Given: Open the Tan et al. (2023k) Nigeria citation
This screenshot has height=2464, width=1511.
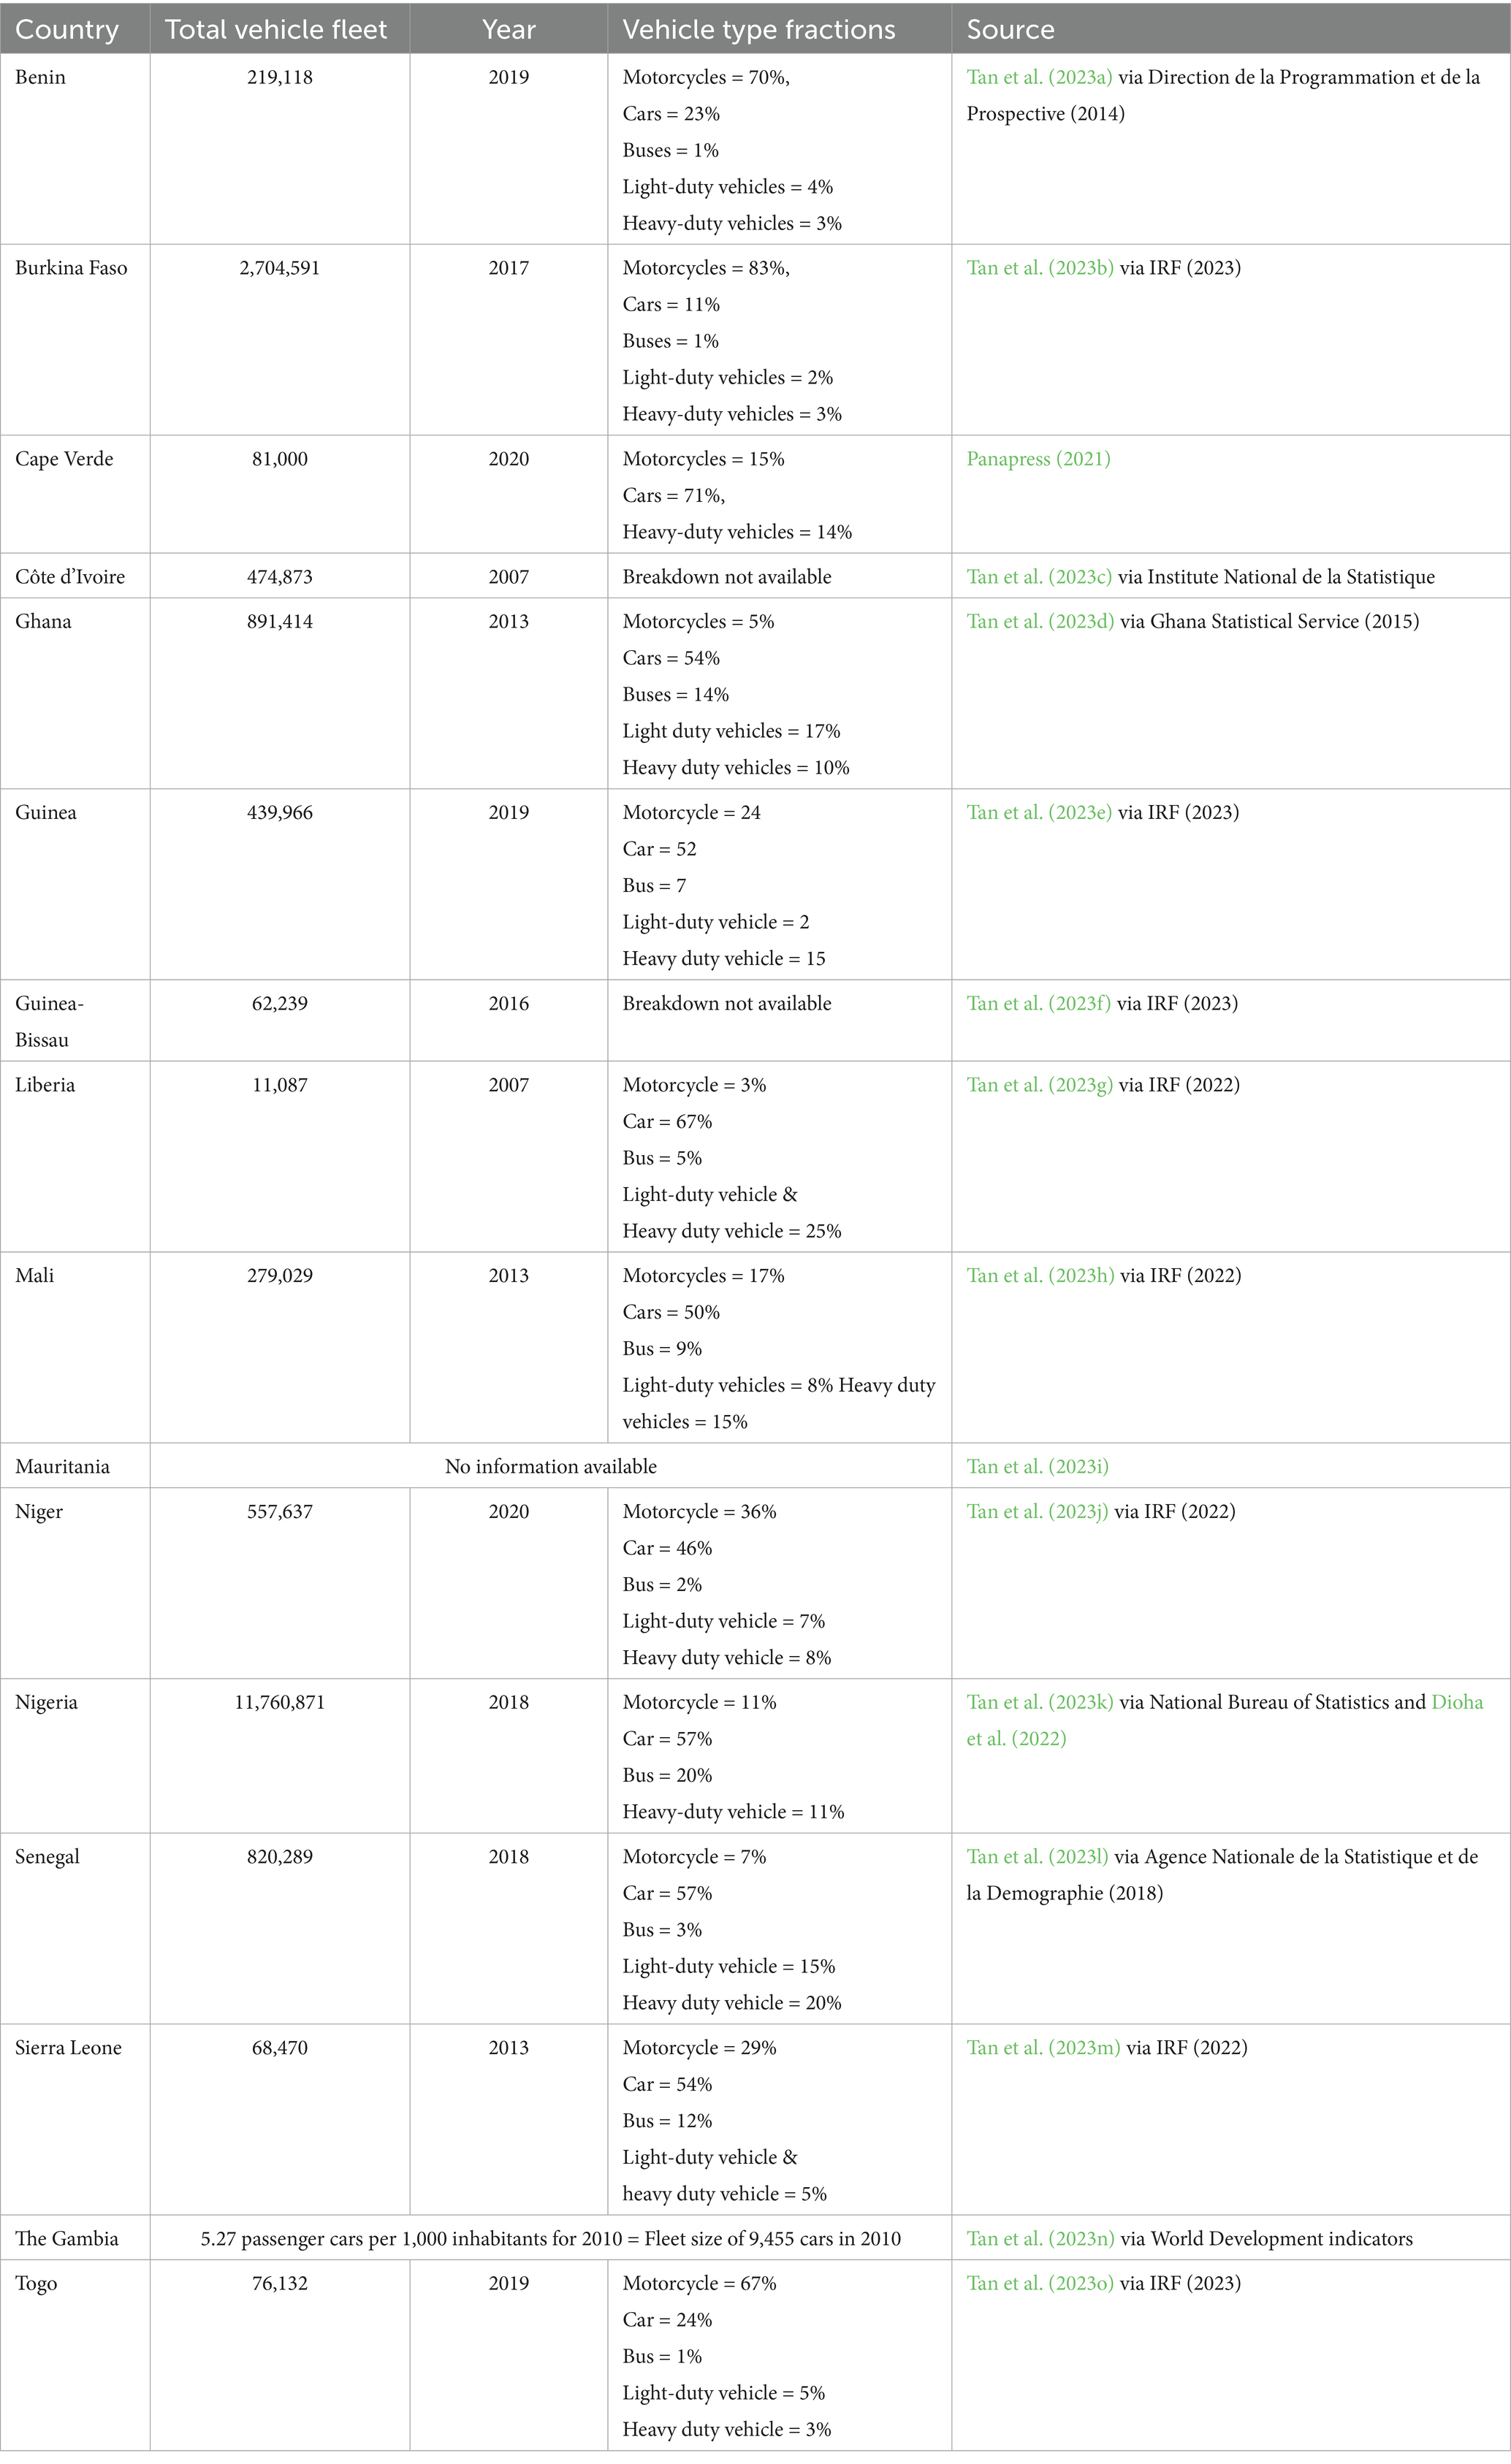Looking at the screenshot, I should click(x=1039, y=1702).
